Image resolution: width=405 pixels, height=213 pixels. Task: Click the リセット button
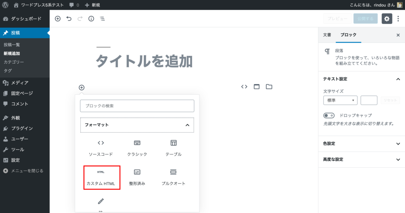pos(390,100)
